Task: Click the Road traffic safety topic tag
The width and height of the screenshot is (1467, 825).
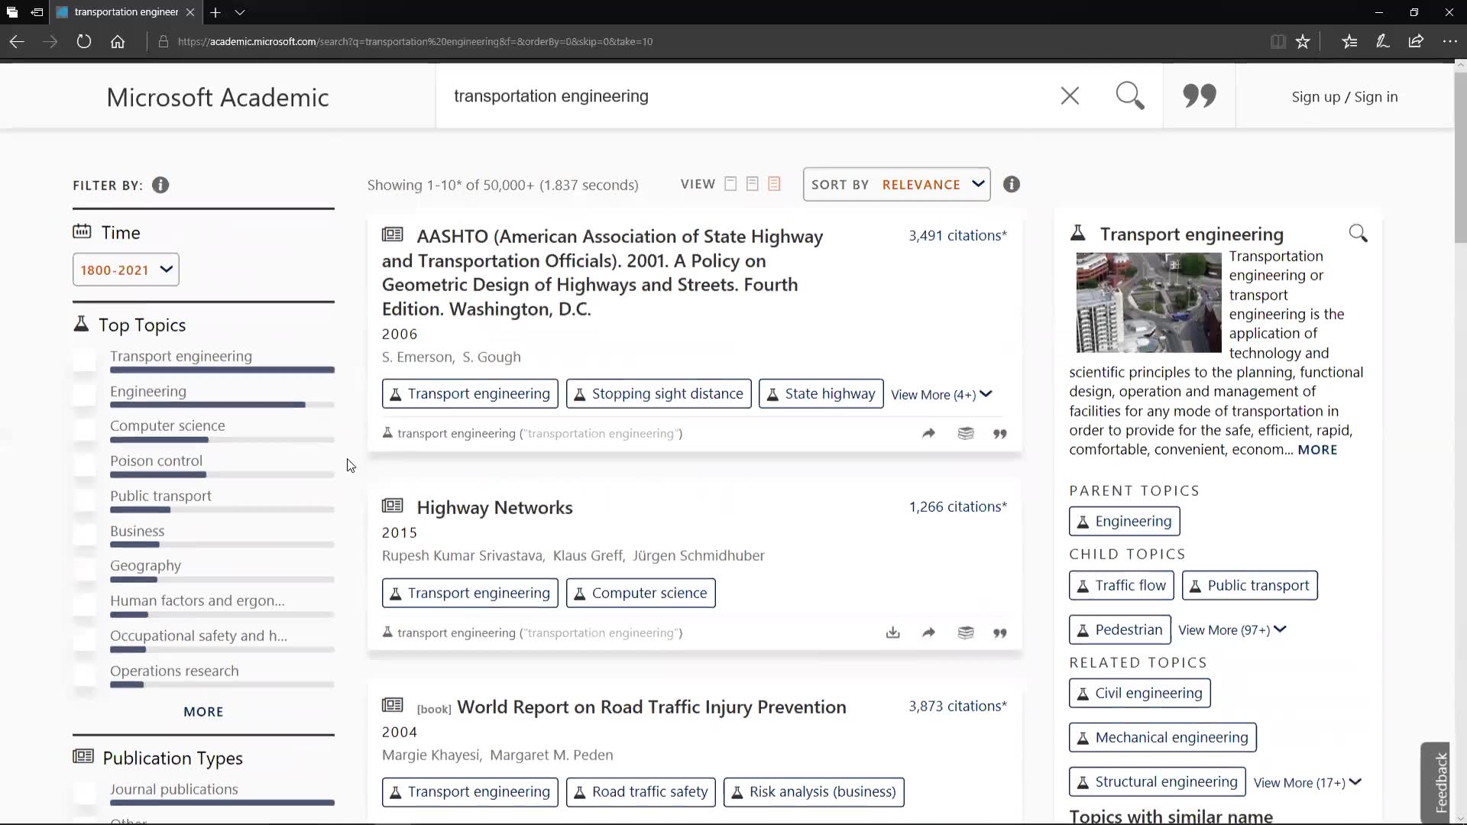Action: tap(641, 791)
